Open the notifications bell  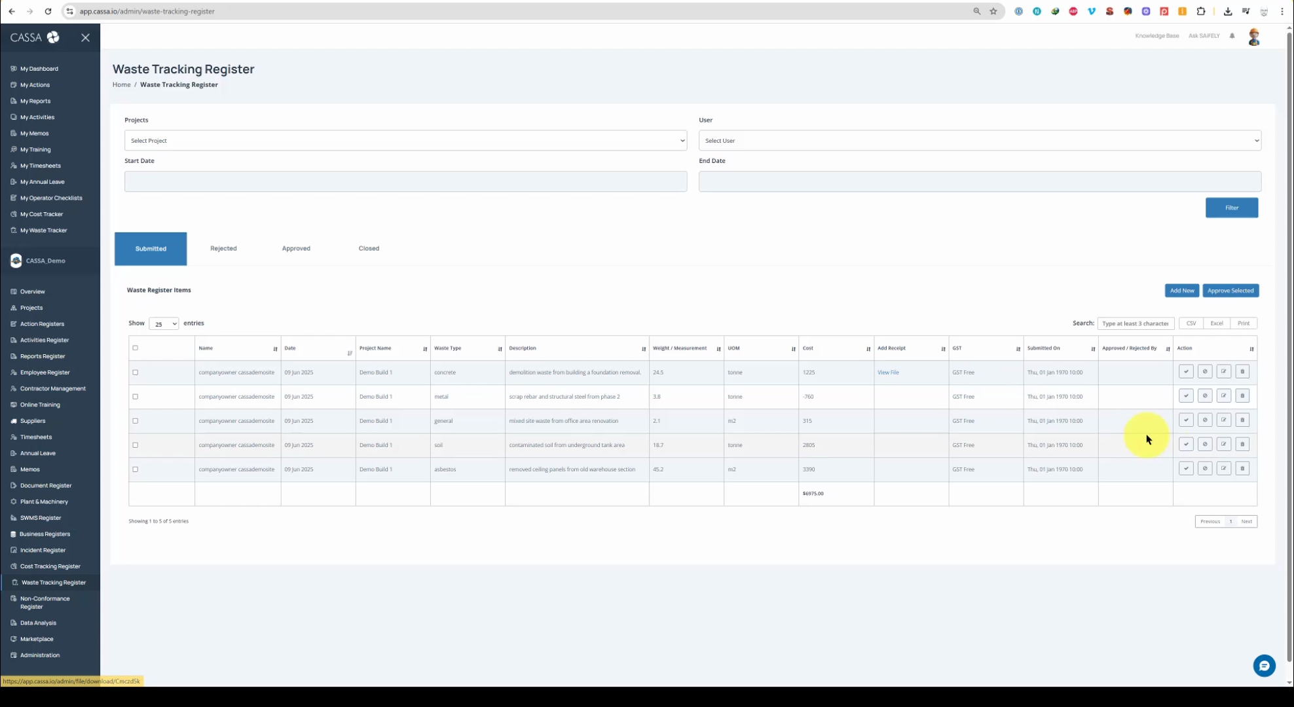pos(1232,36)
